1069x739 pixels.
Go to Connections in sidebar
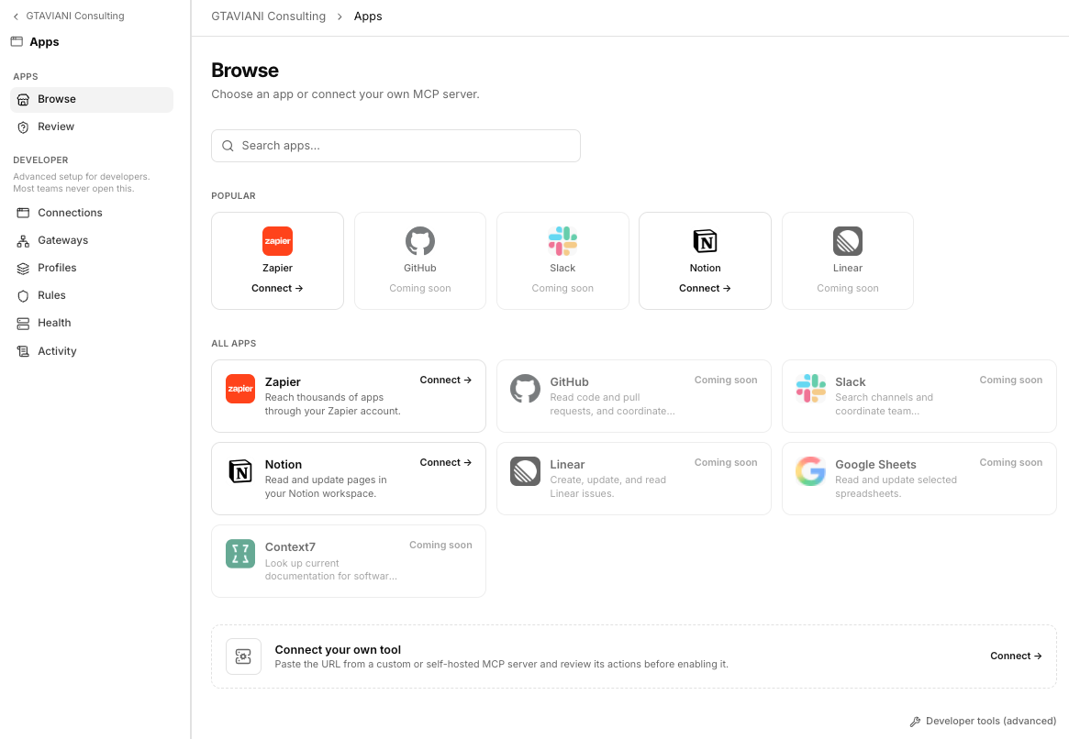[x=92, y=213]
